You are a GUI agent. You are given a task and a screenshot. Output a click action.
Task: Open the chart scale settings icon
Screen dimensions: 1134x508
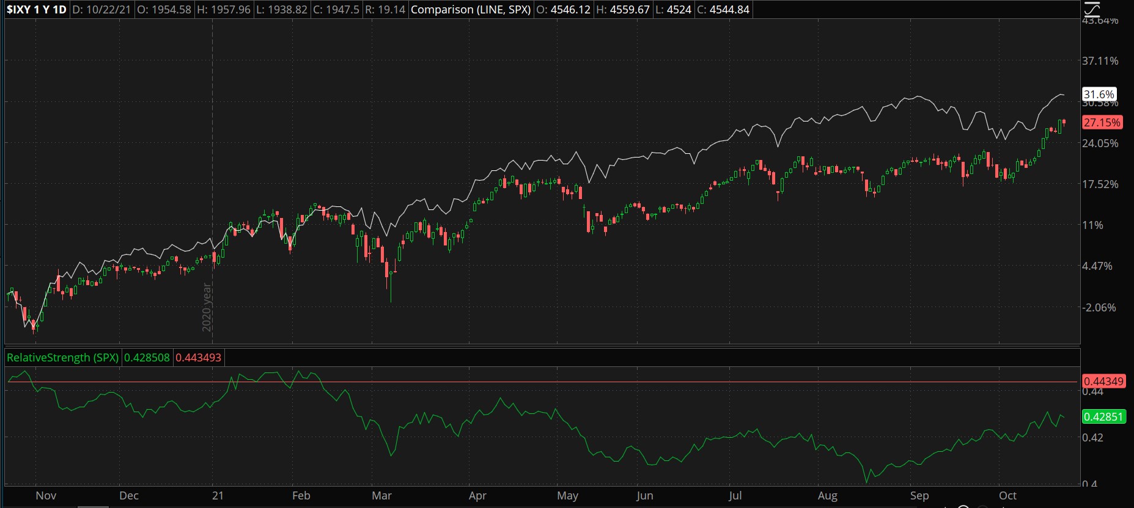point(1092,9)
